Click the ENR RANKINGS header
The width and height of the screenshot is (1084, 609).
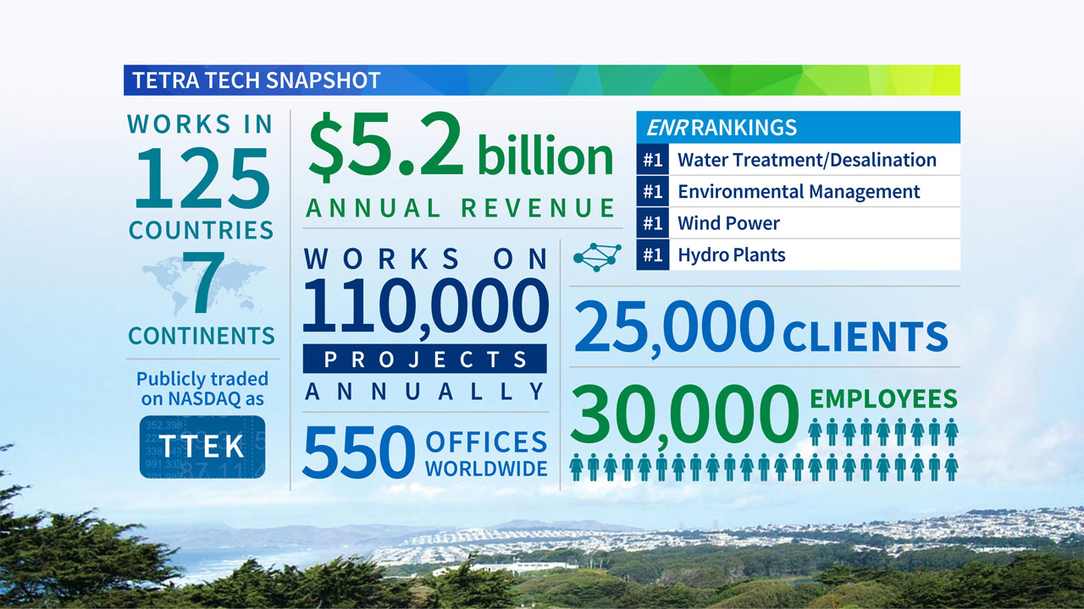(x=798, y=128)
